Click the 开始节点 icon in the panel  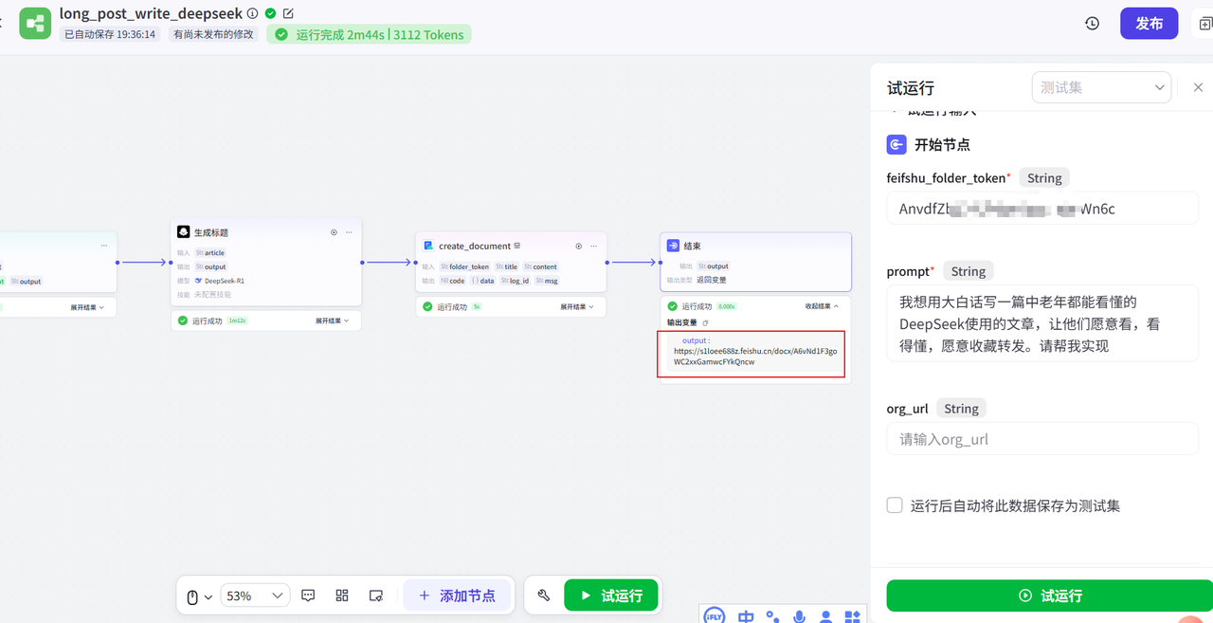point(896,145)
